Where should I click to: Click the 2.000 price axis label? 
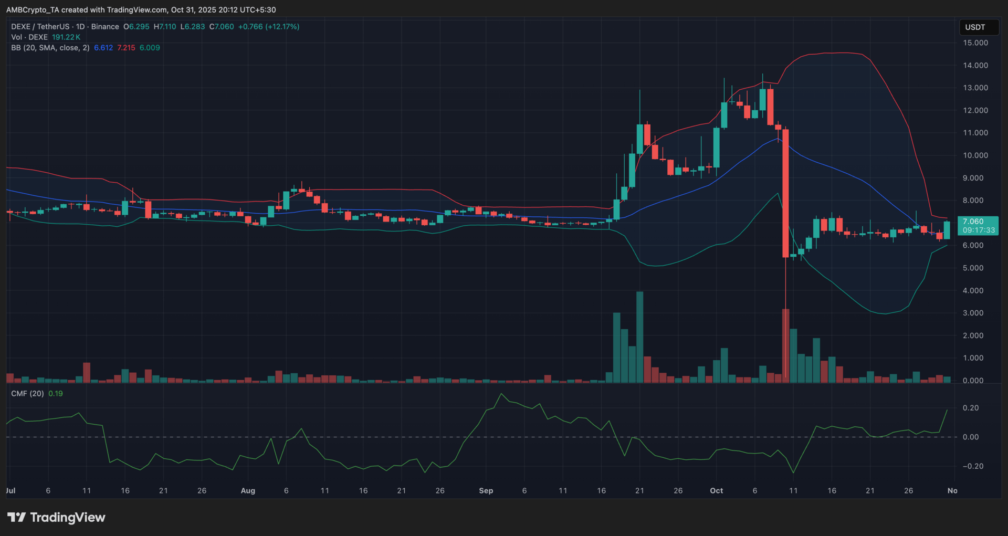click(x=973, y=335)
